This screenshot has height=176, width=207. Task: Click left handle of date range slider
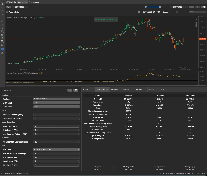[146, 7]
